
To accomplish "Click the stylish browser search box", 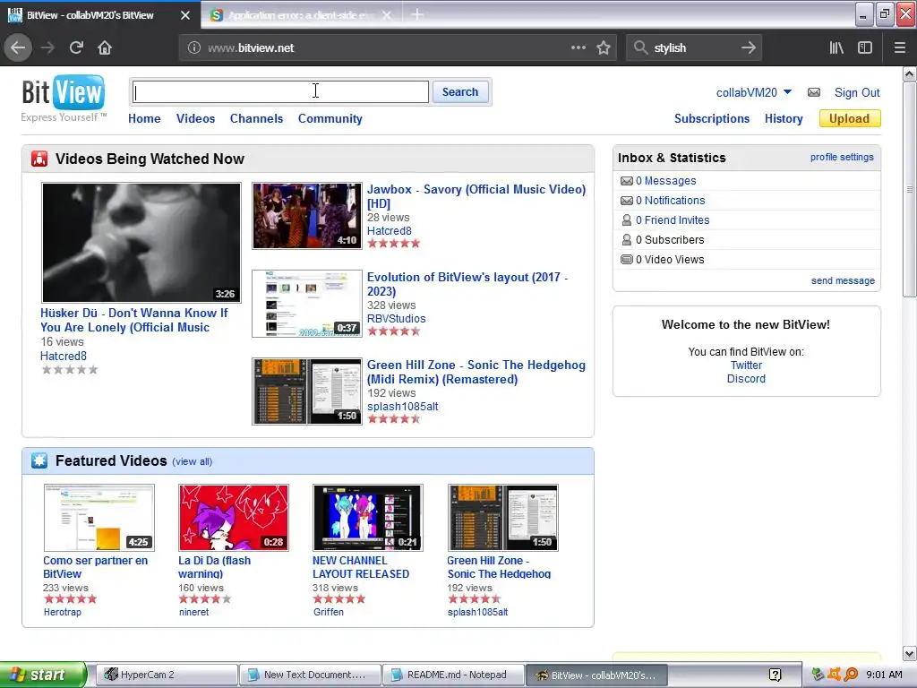I will (x=693, y=47).
